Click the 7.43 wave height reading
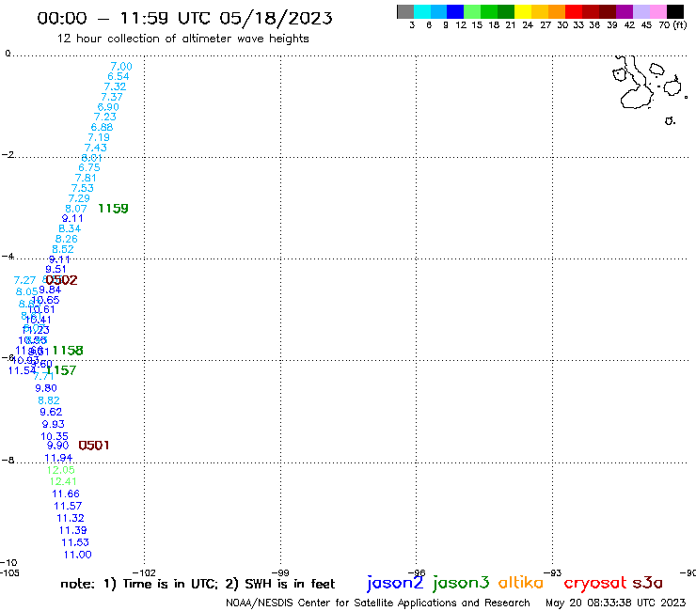This screenshot has width=696, height=611. [95, 148]
